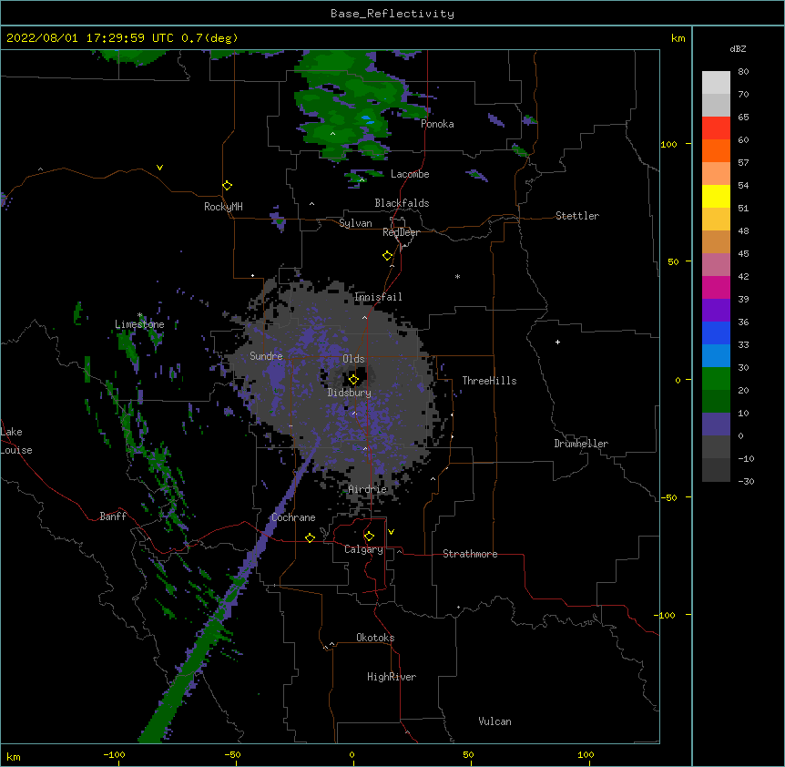Click the Sundre label
The image size is (785, 767).
266,356
